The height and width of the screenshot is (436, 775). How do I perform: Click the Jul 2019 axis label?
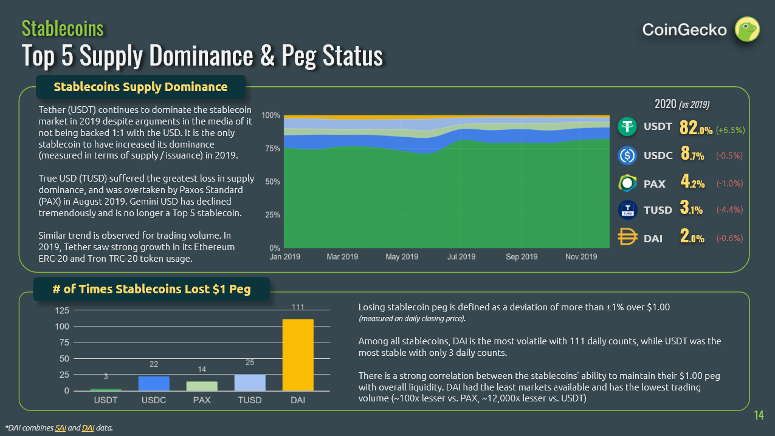[x=461, y=257]
